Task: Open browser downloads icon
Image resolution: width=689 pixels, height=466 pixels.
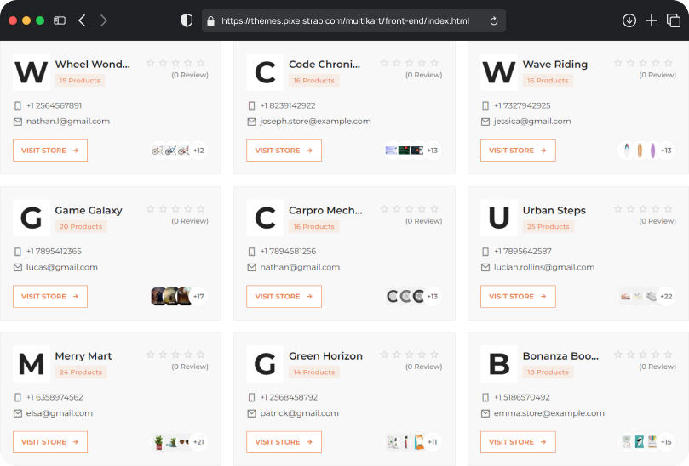Action: [629, 20]
